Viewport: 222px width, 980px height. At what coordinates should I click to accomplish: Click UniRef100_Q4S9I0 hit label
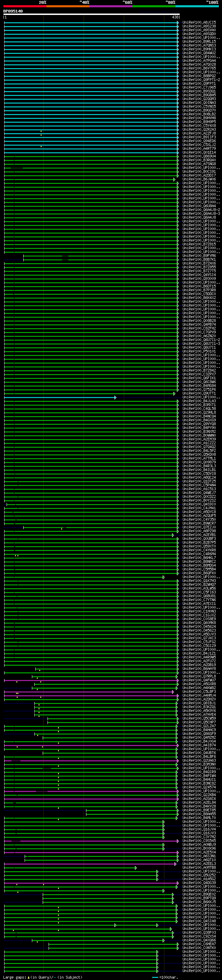tap(199, 504)
